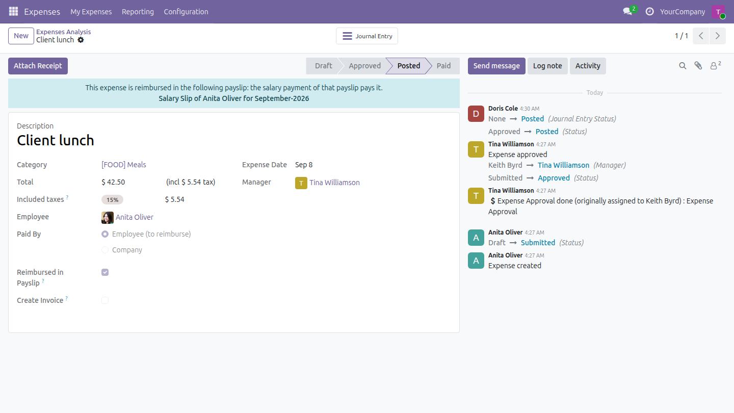
Task: Schedule an Activity in chatter
Action: [x=588, y=66]
